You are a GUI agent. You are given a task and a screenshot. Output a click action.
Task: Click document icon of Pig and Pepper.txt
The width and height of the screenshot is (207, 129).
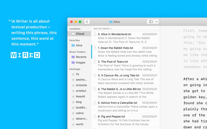coord(95,116)
